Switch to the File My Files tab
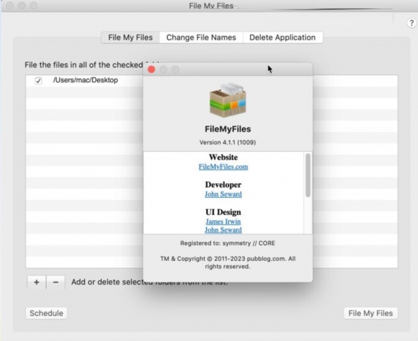This screenshot has width=418, height=341. coord(130,38)
